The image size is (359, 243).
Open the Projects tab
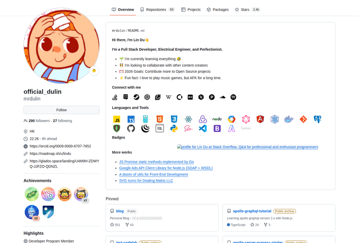(x=191, y=9)
